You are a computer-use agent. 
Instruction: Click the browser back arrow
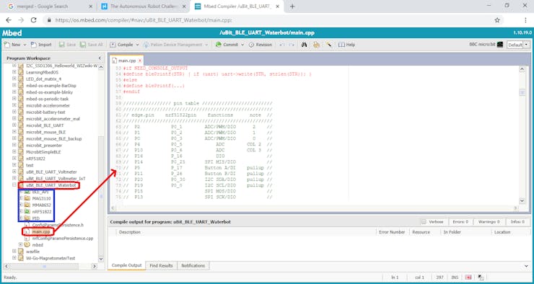pos(9,20)
